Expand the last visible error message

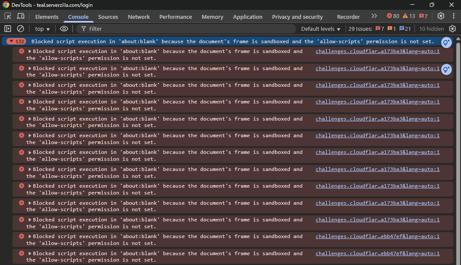coord(30,253)
